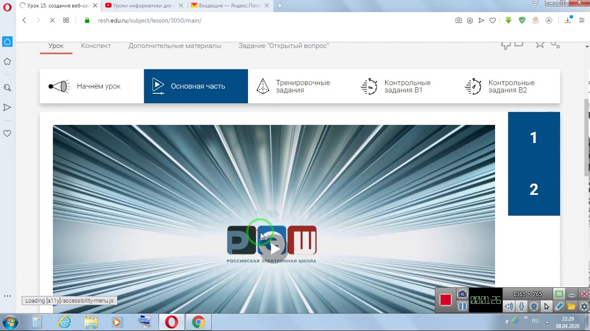Image resolution: width=590 pixels, height=331 pixels.
Task: Open the Windows Start menu
Action: (x=10, y=322)
